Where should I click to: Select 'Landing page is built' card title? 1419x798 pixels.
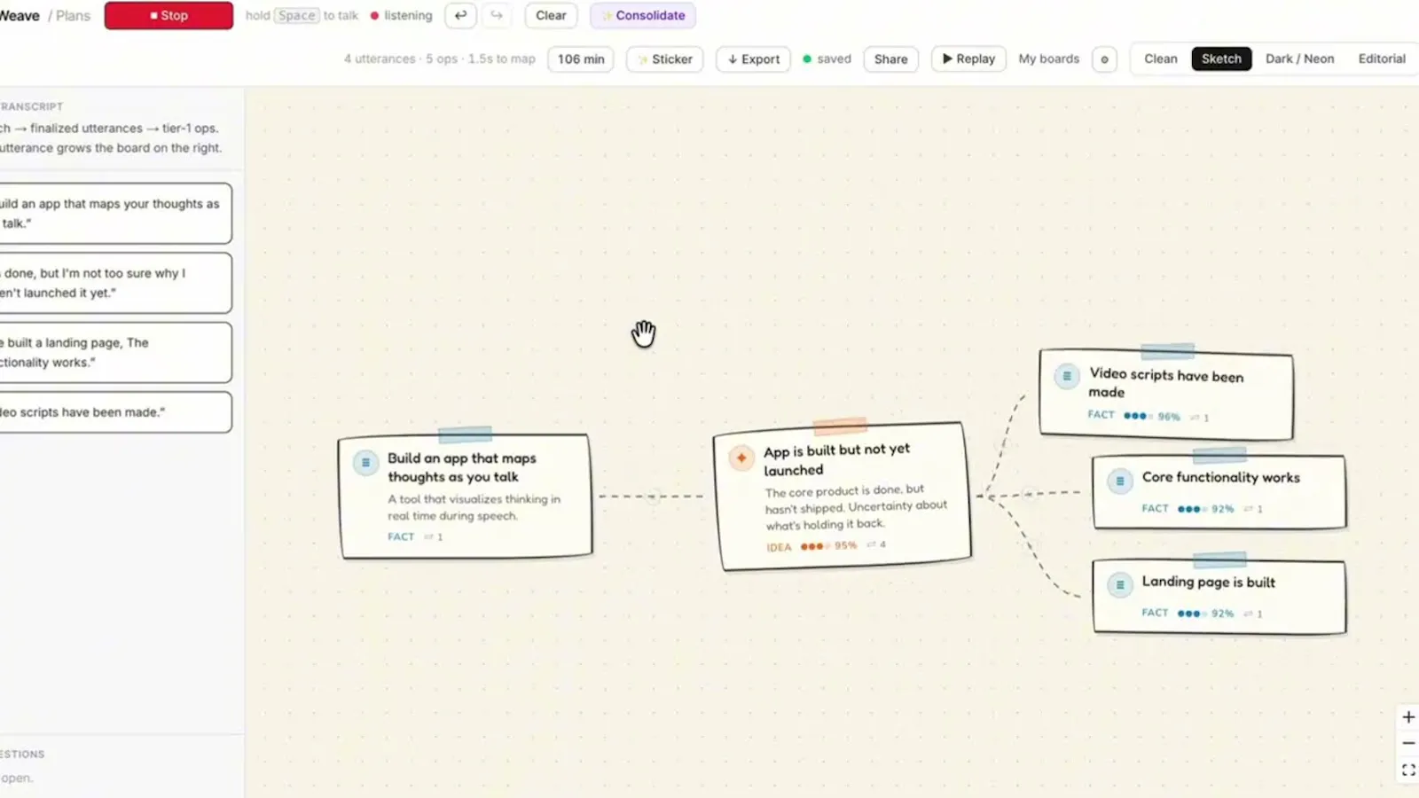point(1208,582)
